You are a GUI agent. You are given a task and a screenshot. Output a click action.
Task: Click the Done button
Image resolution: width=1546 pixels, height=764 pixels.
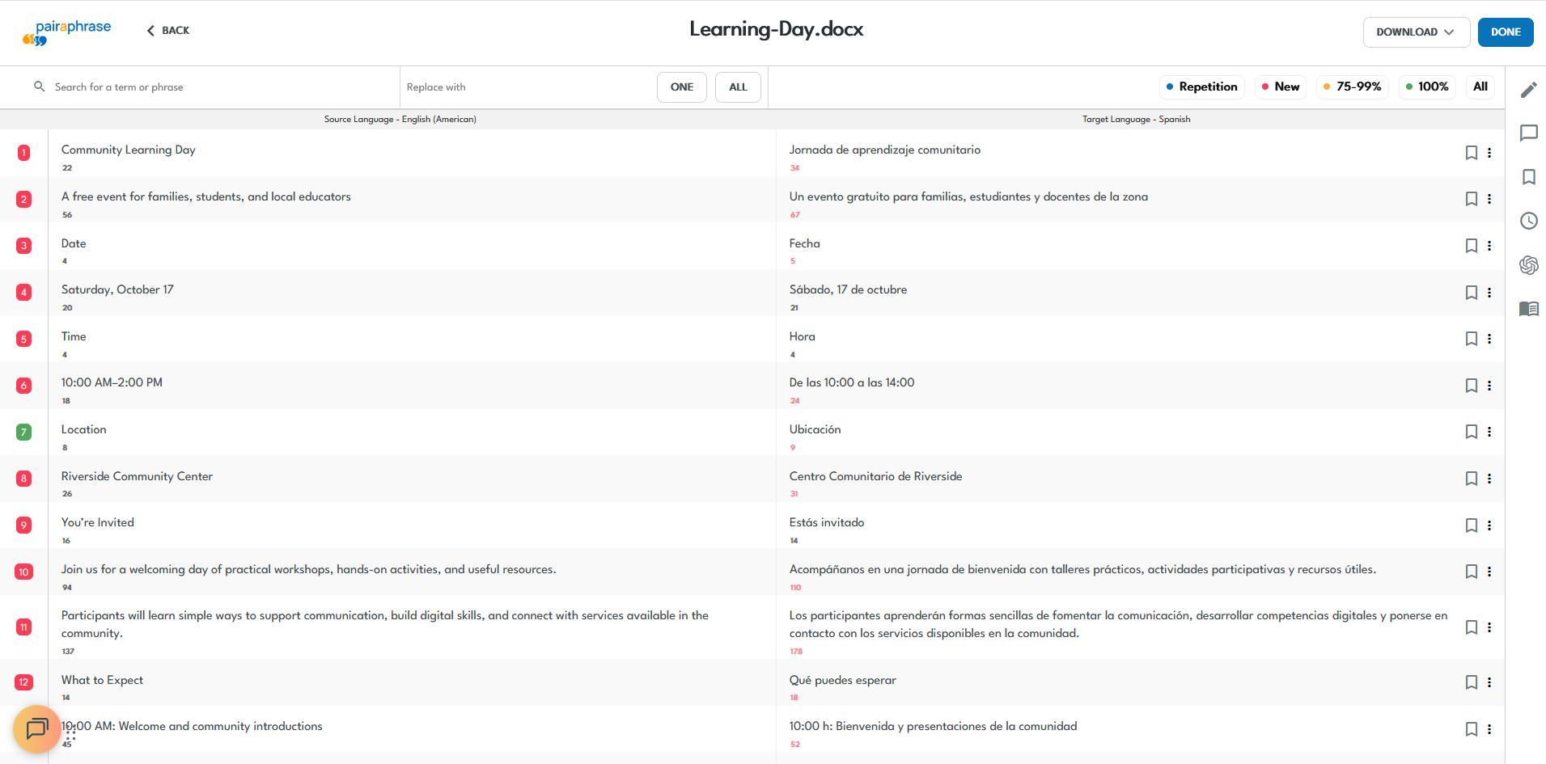[1506, 32]
